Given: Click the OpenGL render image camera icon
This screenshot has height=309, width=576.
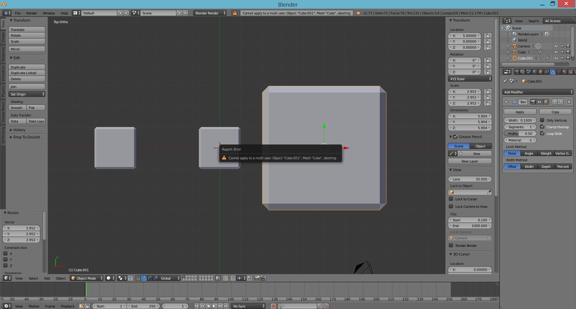Looking at the screenshot, I should point(257,278).
